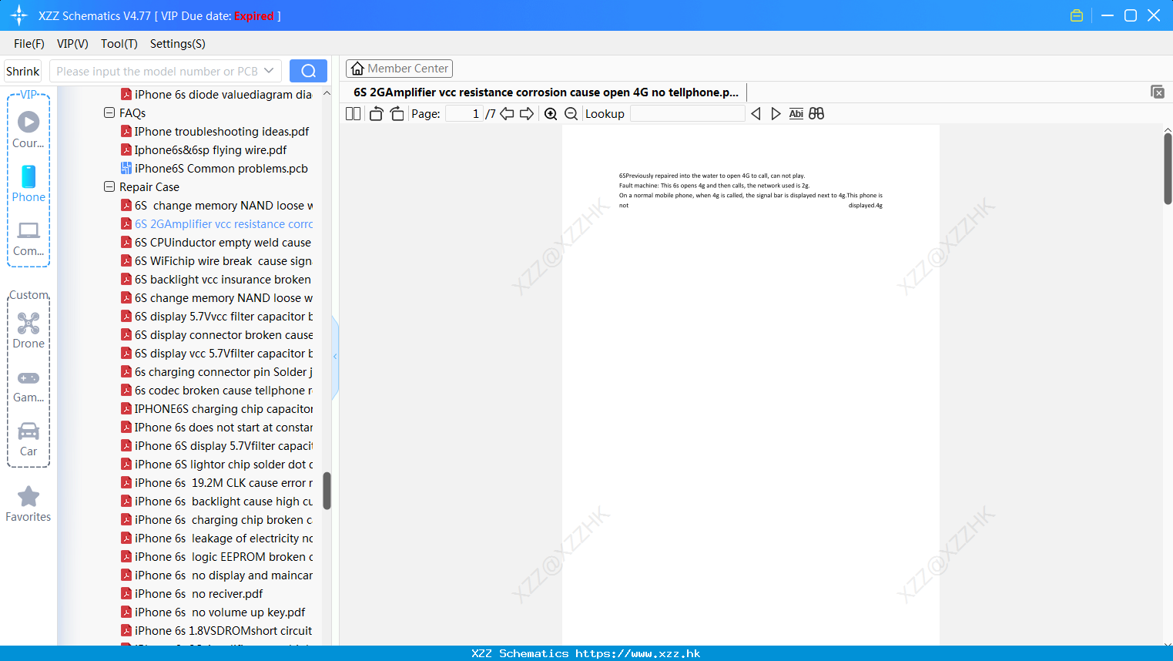This screenshot has height=661, width=1173.
Task: Collapse the FAQs tree node
Action: pyautogui.click(x=109, y=112)
